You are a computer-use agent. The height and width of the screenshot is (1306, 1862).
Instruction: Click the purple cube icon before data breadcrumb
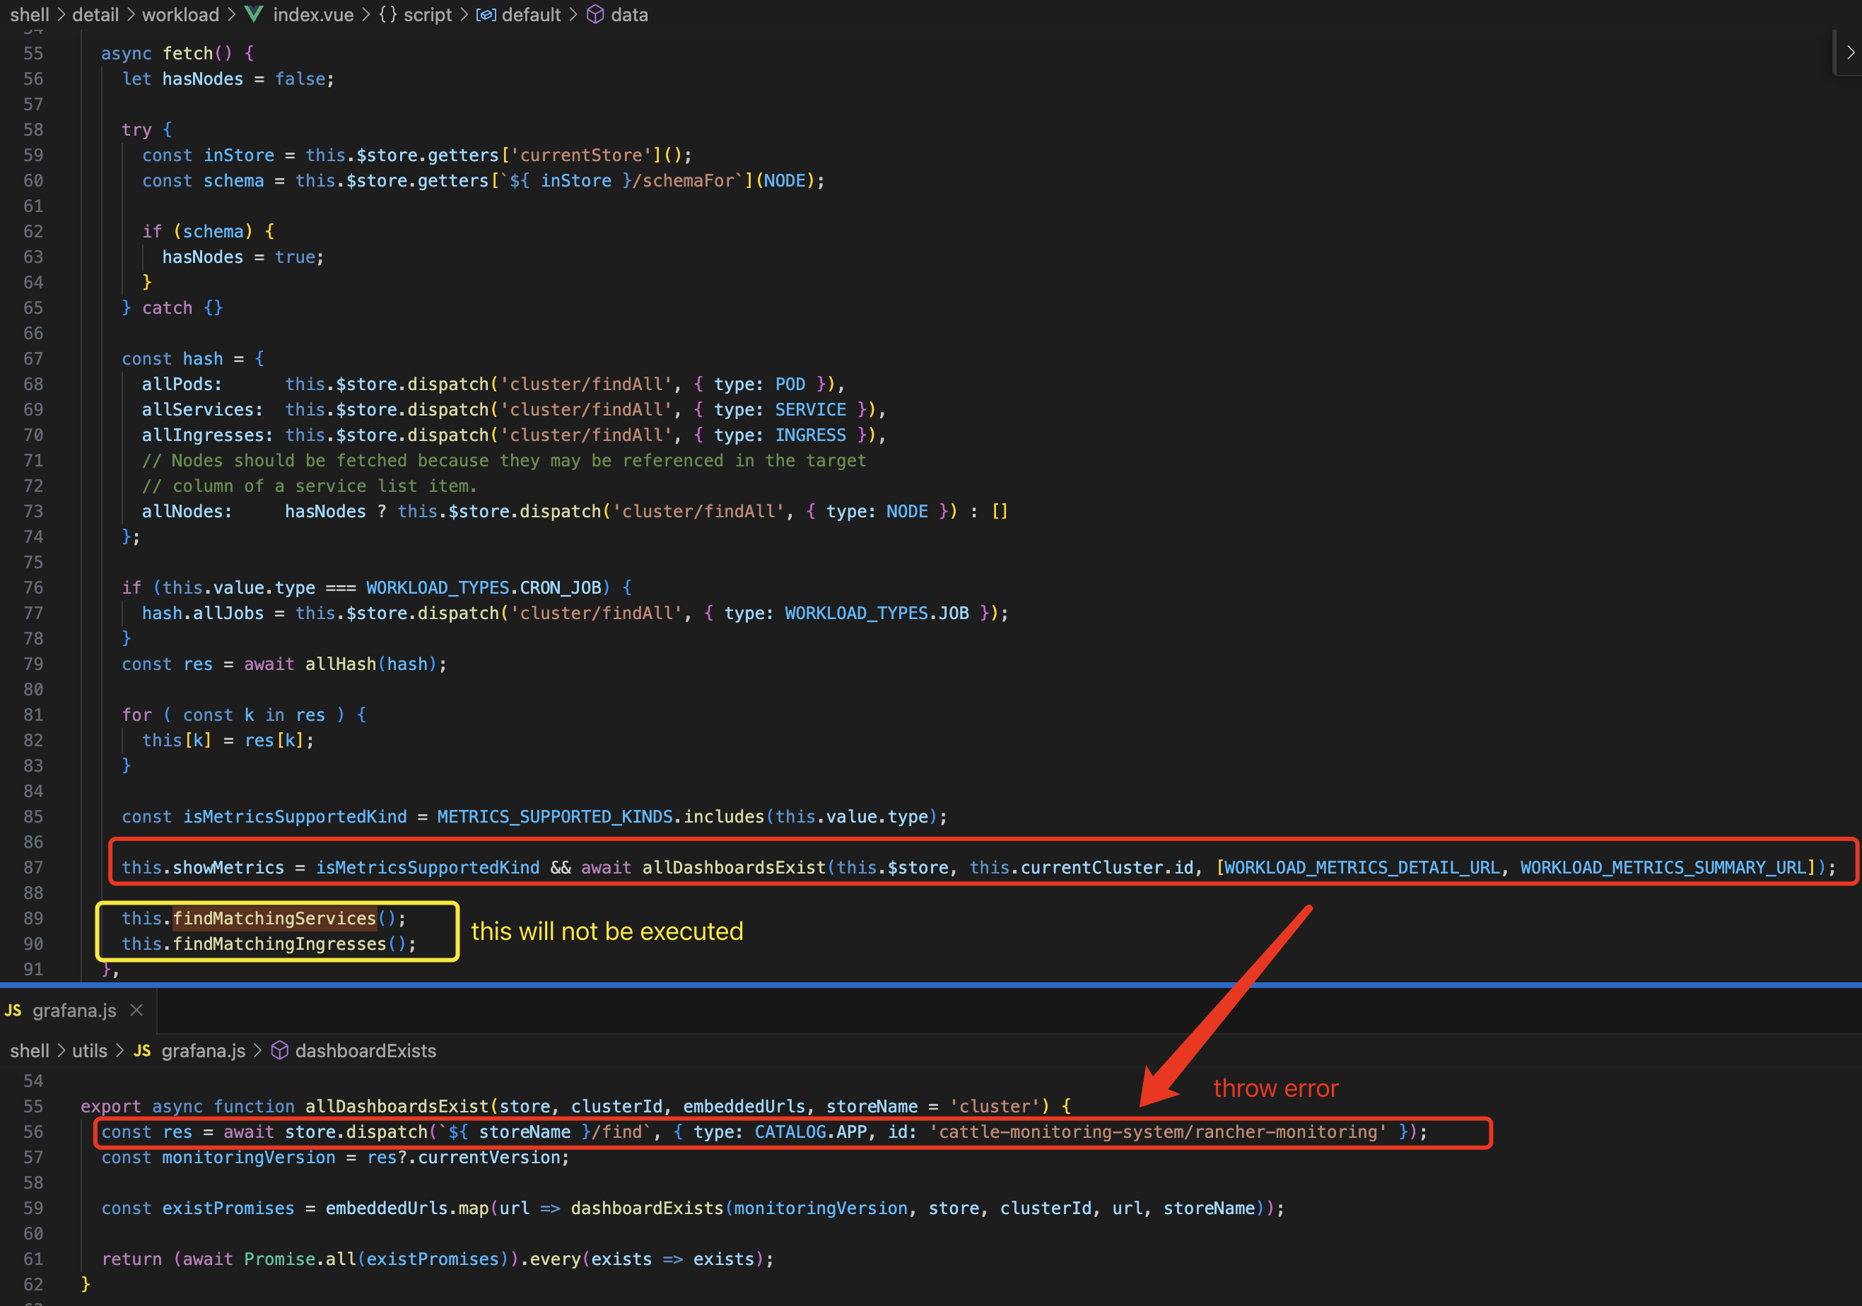[595, 15]
